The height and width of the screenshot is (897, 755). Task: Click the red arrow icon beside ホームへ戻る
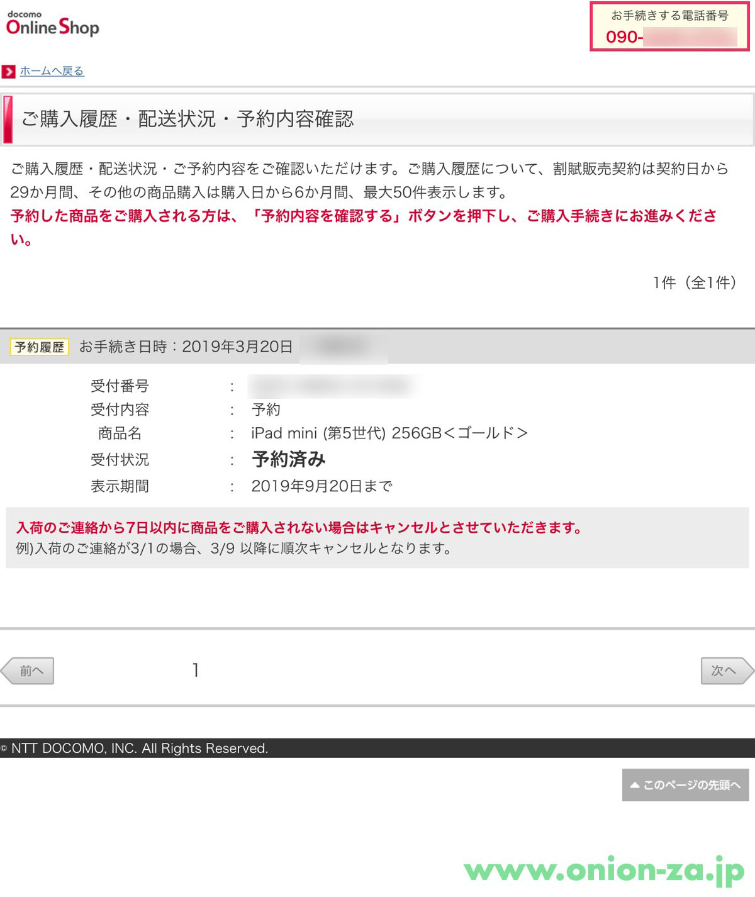tap(8, 71)
